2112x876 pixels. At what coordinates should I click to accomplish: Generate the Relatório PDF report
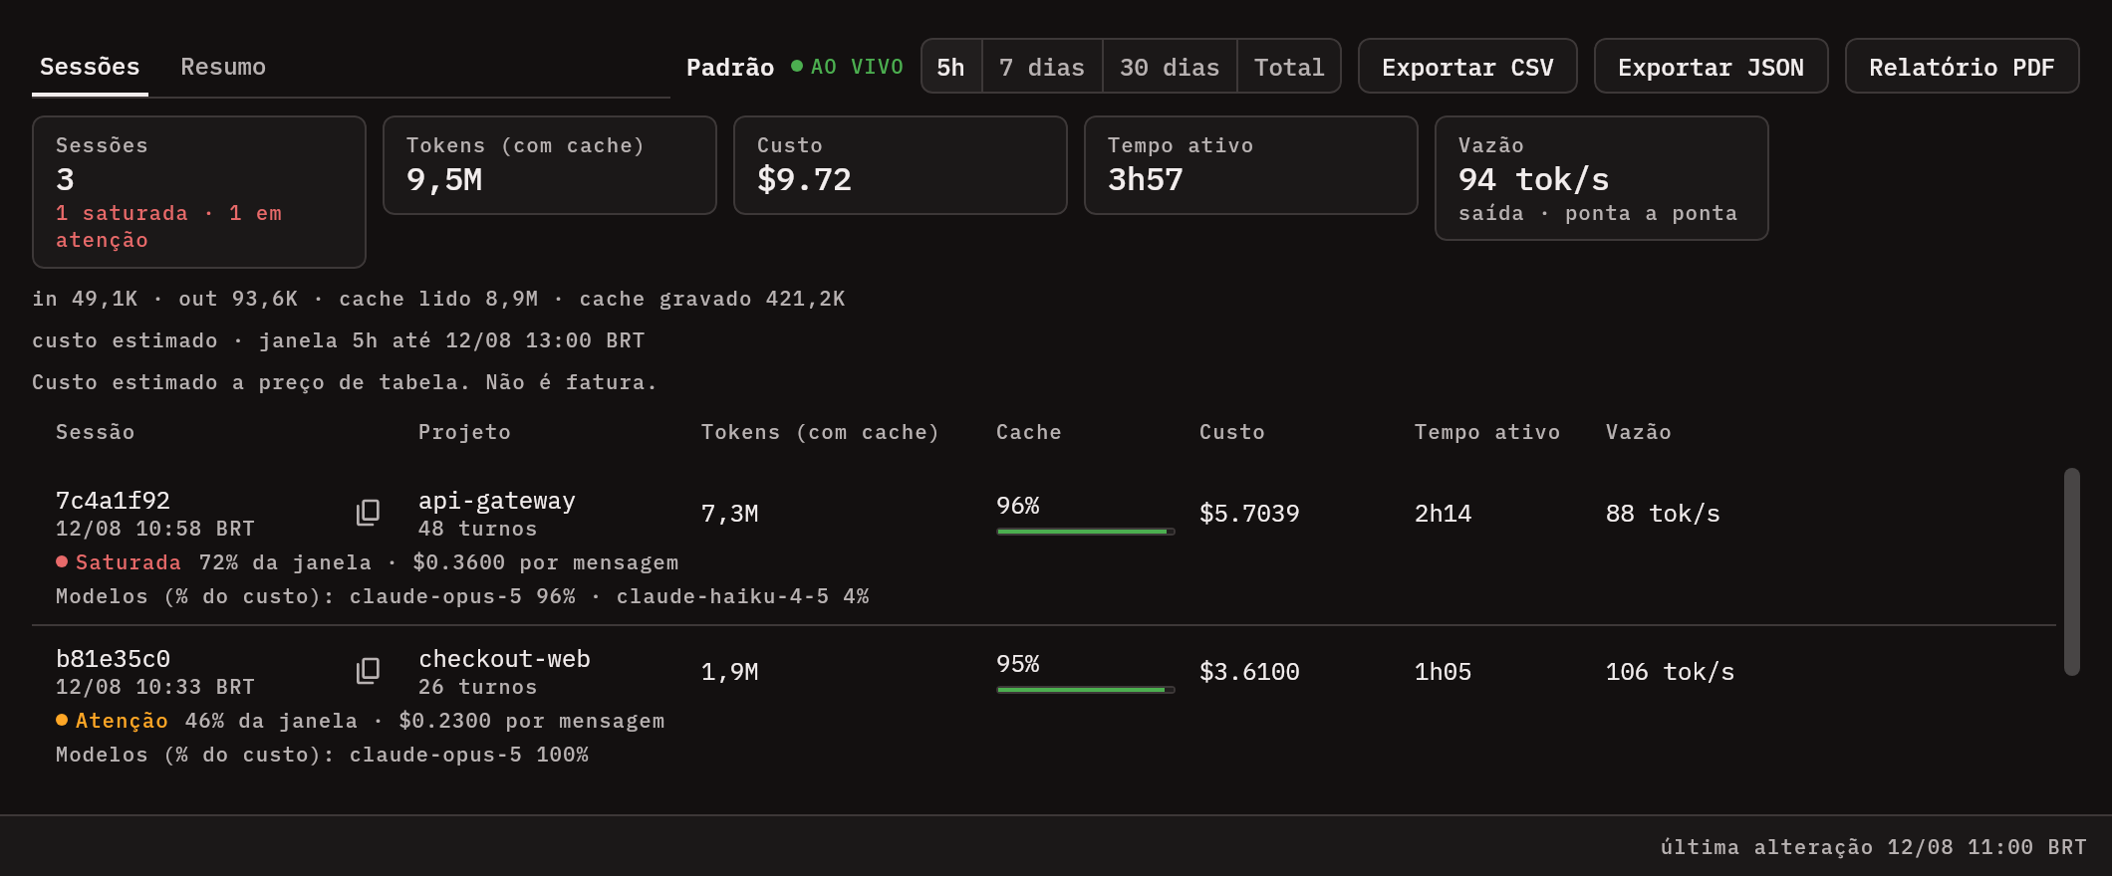pos(1962,67)
